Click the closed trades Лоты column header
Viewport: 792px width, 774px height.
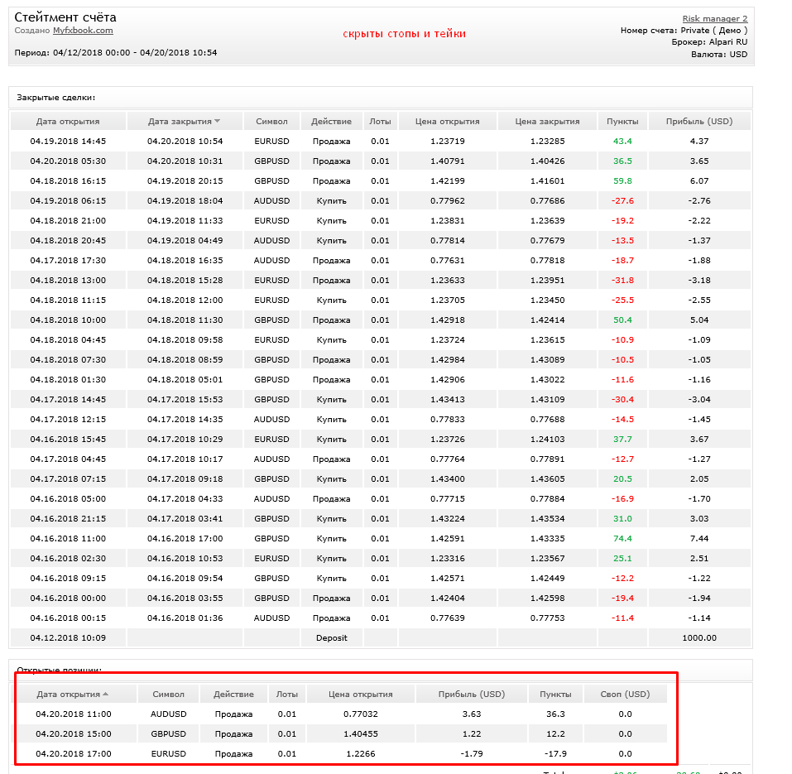[x=380, y=121]
